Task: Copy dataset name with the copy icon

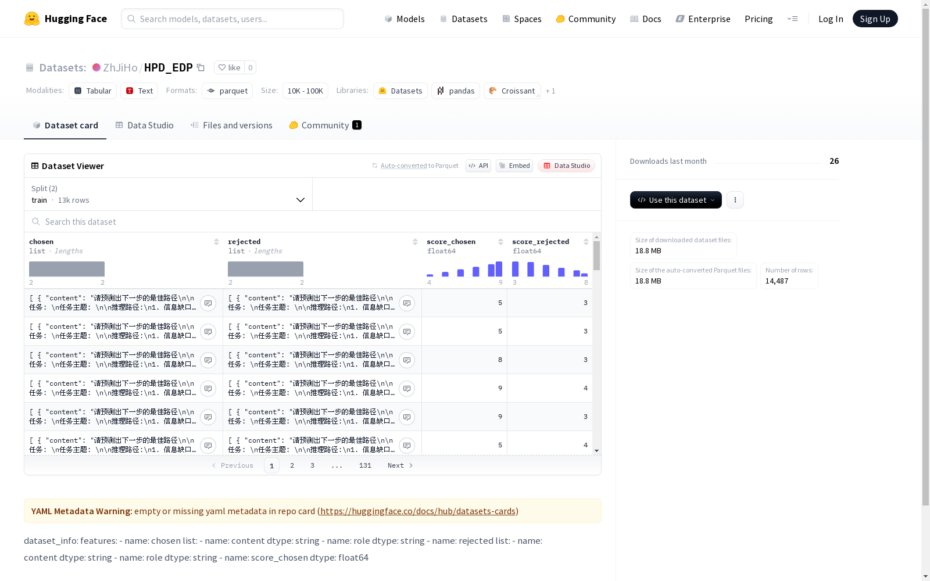Action: [201, 68]
